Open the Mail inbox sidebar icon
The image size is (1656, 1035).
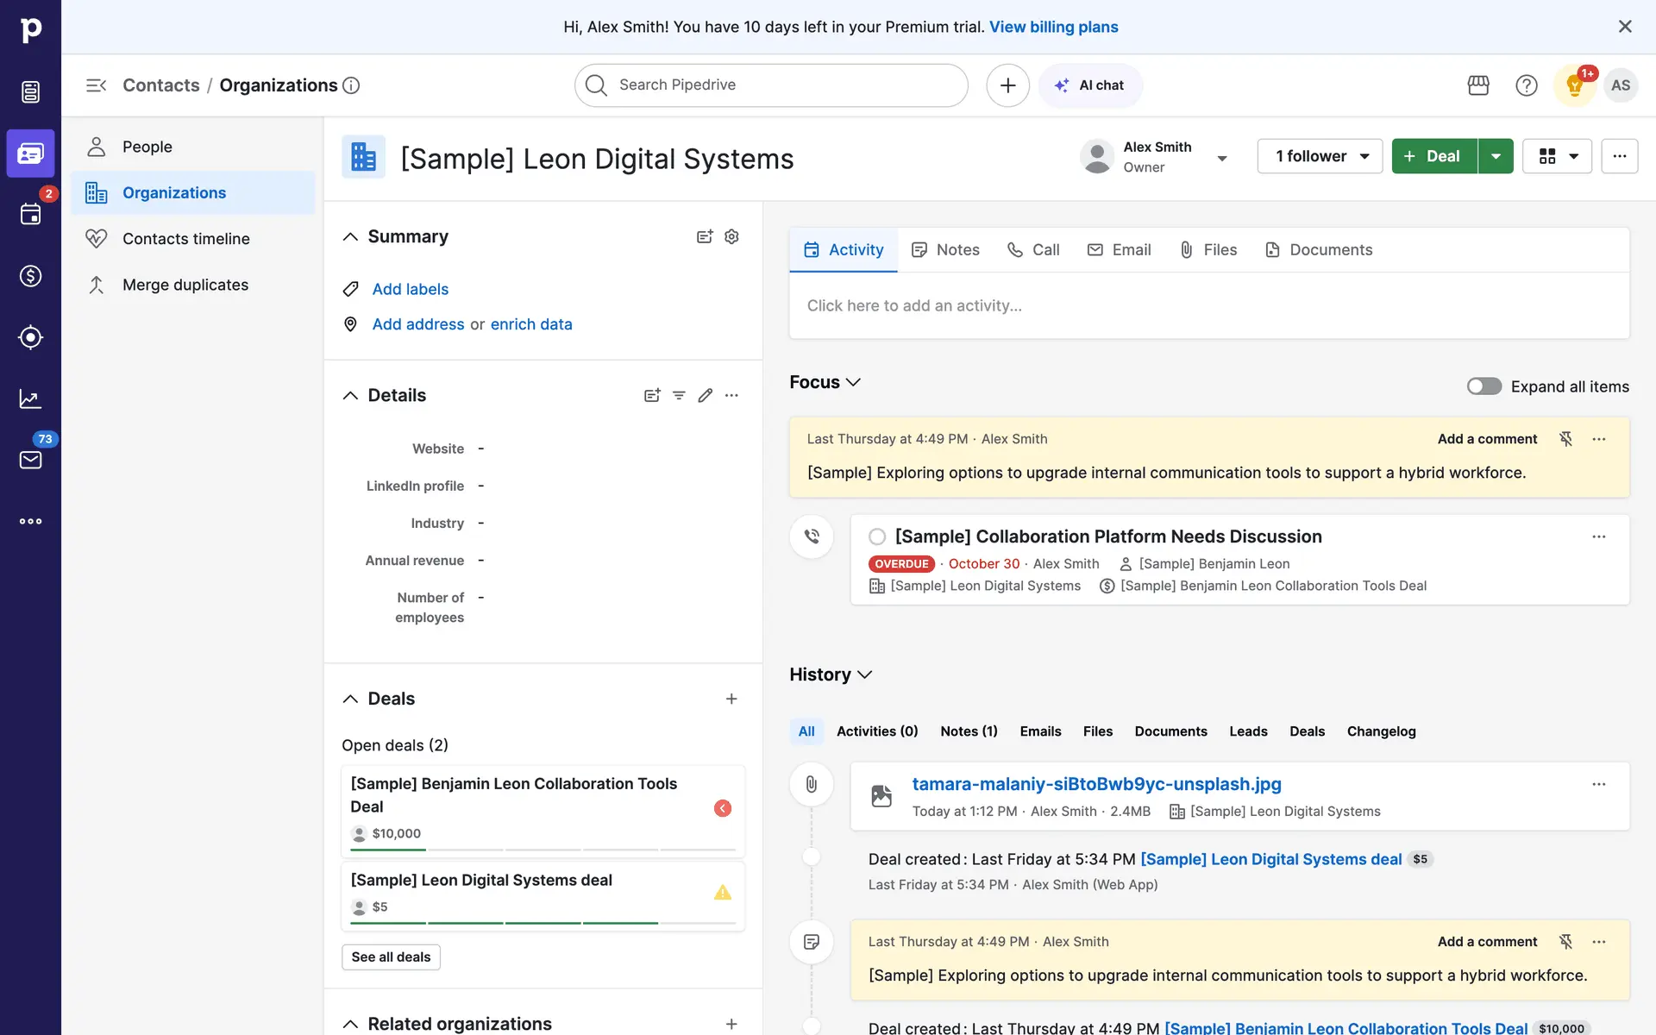30,460
